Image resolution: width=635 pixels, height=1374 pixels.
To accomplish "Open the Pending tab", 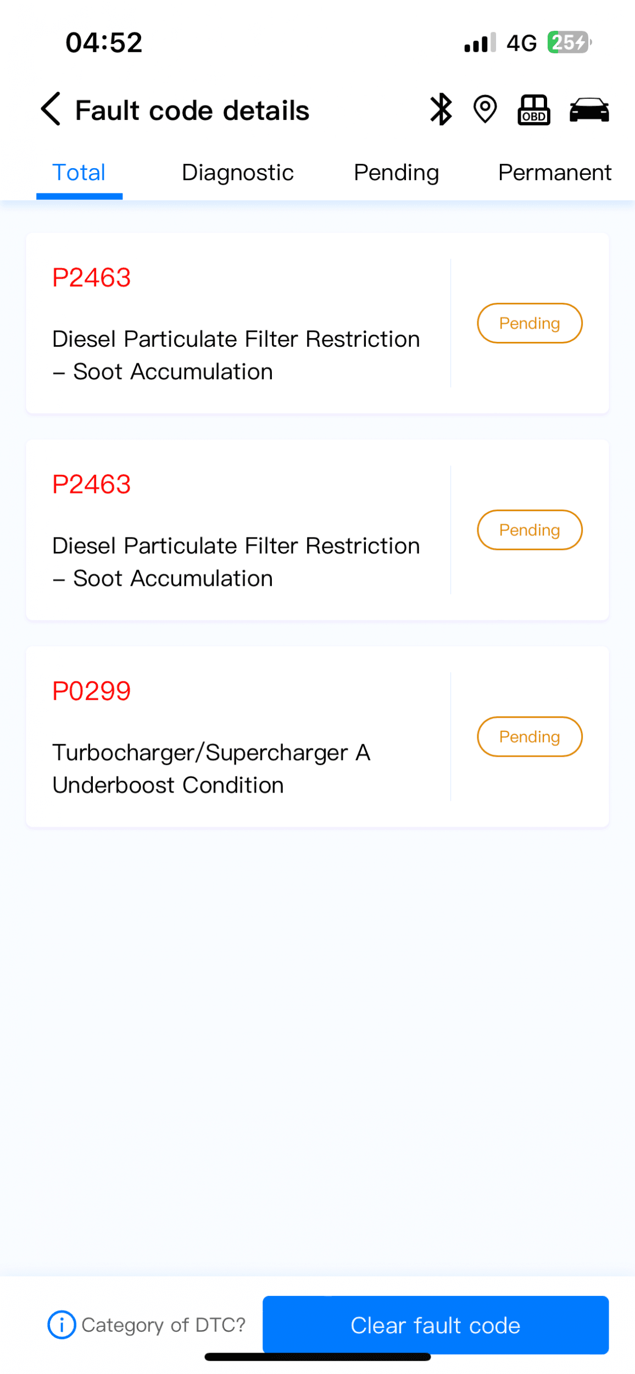I will point(396,173).
